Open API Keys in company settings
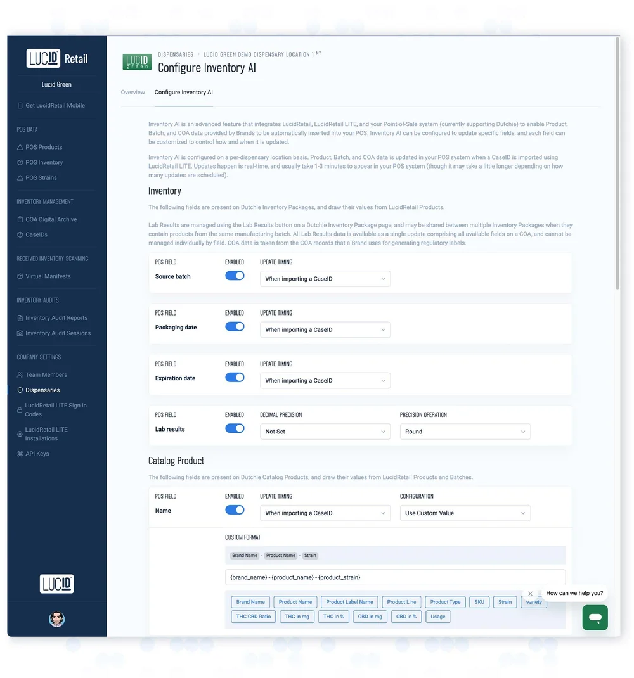This screenshot has width=634, height=678. pos(37,454)
